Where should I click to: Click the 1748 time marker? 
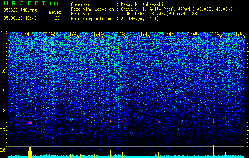tap(192, 34)
